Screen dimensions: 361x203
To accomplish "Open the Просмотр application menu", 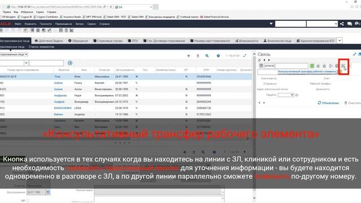I will pyautogui.click(x=46, y=24).
